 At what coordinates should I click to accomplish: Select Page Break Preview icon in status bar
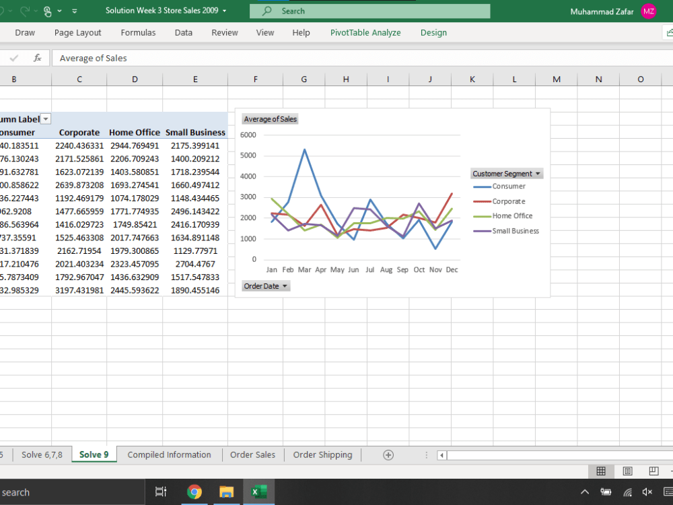[652, 471]
